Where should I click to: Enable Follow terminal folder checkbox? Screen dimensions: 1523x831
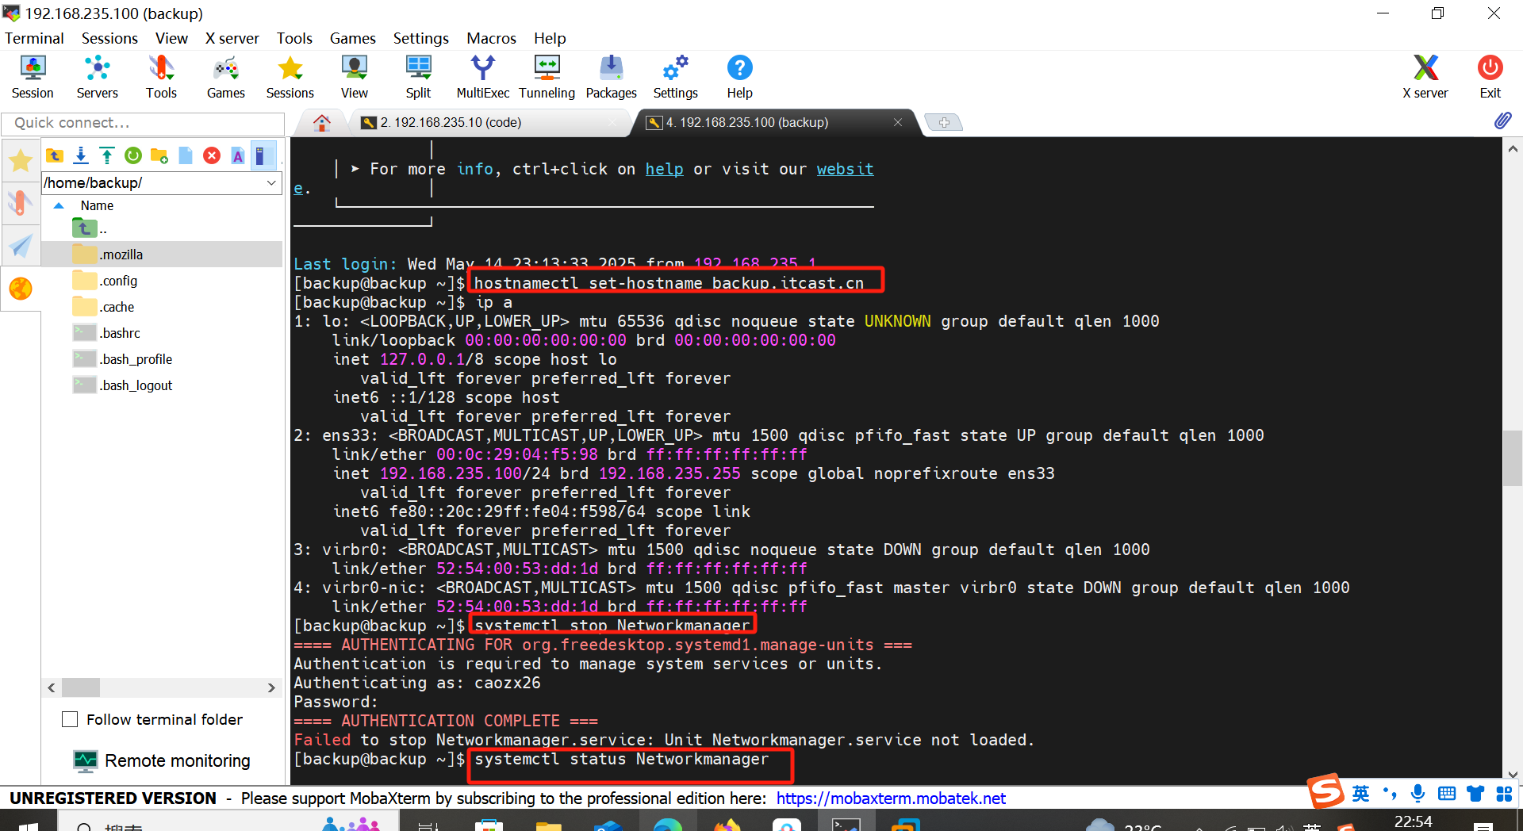[70, 719]
